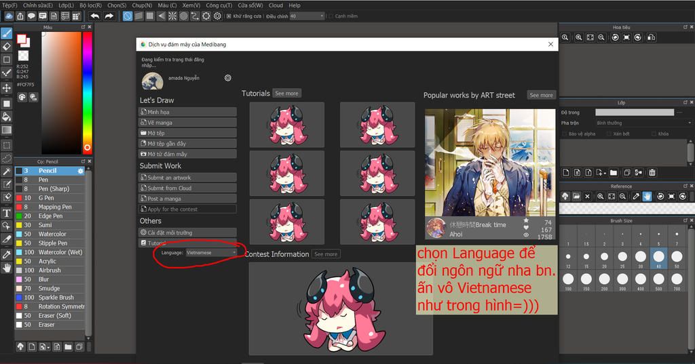Select the Bucket fill tool
This screenshot has width=695, height=364.
click(x=6, y=117)
